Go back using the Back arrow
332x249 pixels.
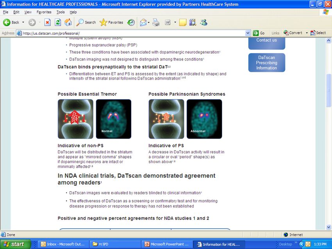point(11,22)
